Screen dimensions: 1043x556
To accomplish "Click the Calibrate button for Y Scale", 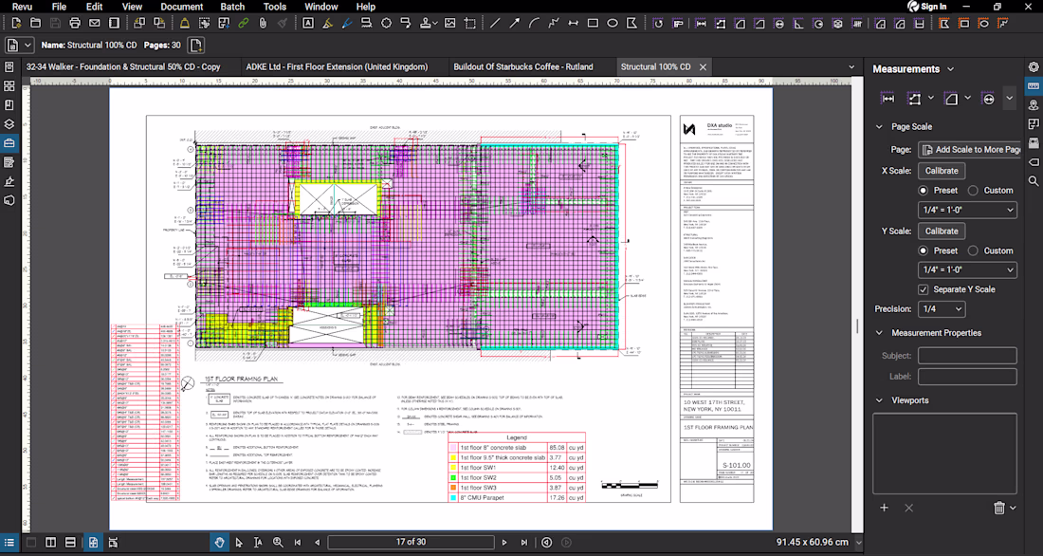I will tap(942, 231).
